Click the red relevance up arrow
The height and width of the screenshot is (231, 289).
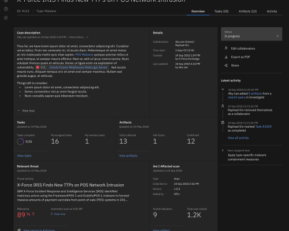(34, 214)
